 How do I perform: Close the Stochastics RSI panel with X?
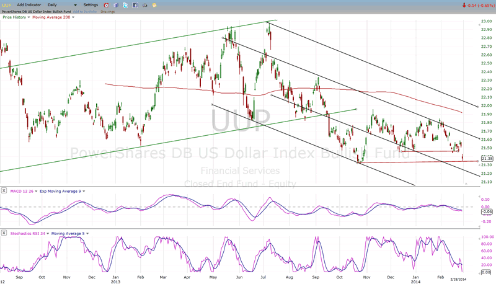click(4, 233)
